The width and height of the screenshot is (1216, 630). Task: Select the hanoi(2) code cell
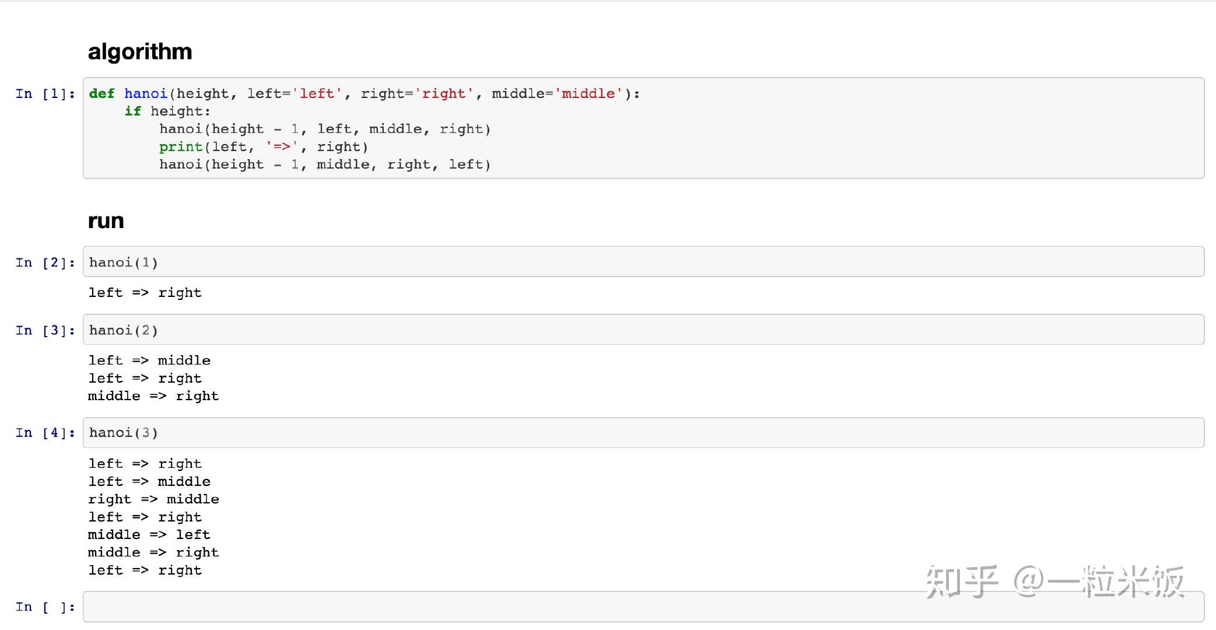[x=642, y=330]
